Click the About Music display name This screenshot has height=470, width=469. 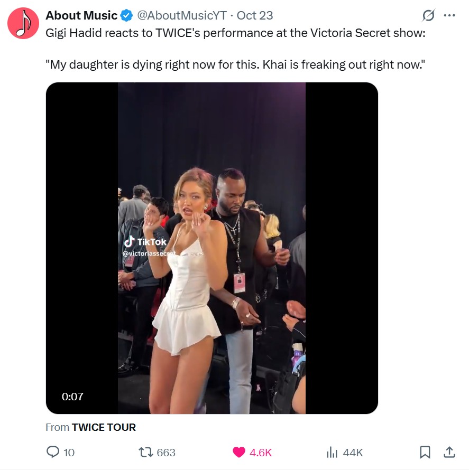tap(81, 15)
